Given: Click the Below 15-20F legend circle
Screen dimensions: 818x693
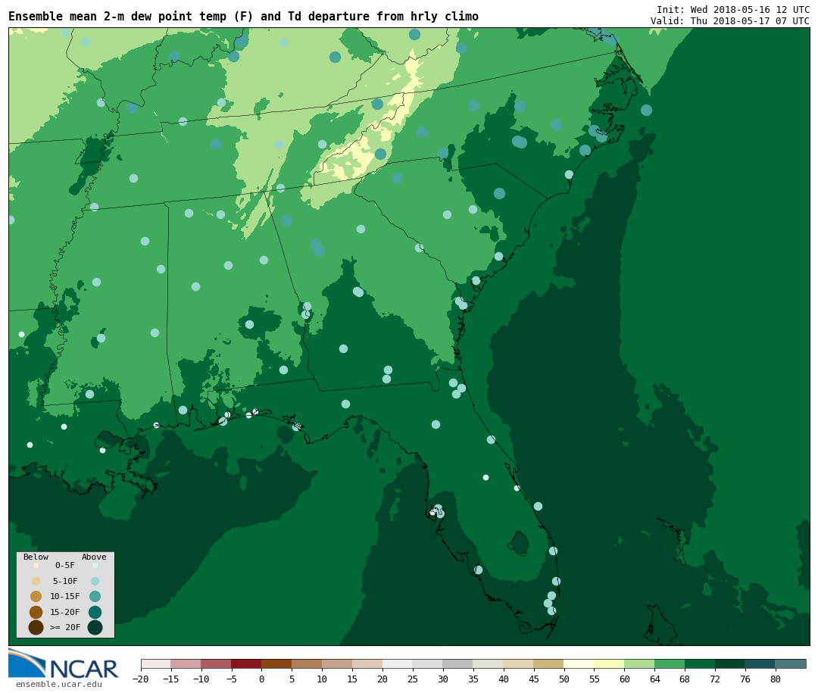Looking at the screenshot, I should [36, 612].
